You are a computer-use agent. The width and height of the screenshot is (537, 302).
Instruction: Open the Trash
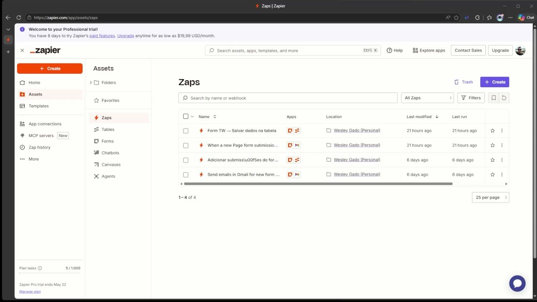[463, 82]
